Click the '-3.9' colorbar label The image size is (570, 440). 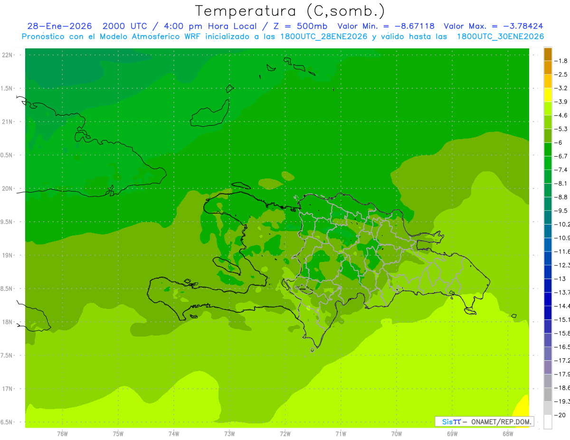click(x=561, y=102)
